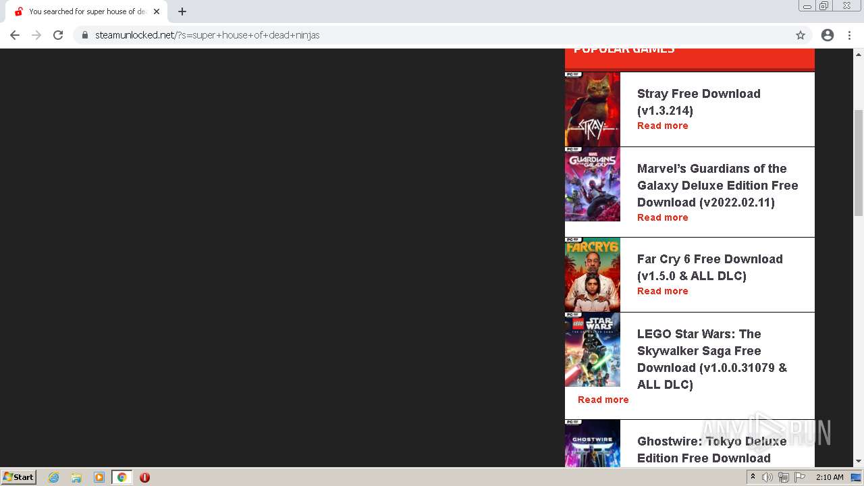Click the page vertical scrollbar thumb
Image resolution: width=864 pixels, height=486 pixels.
point(859,162)
